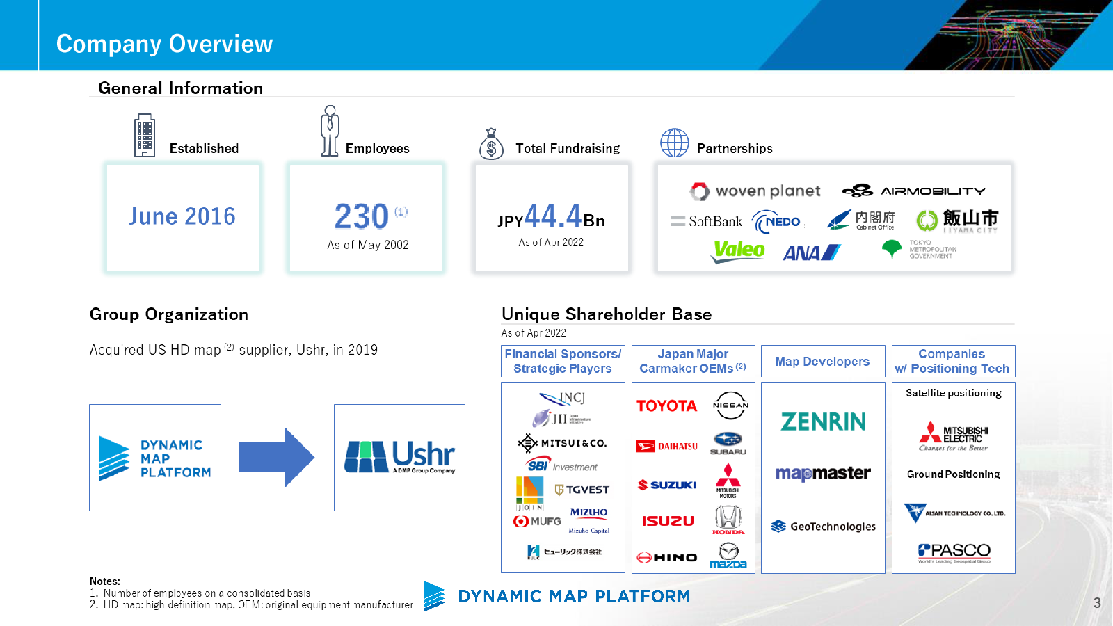Viewport: 1113px width, 626px height.
Task: Click the JPY44.4Bn fundraising figure
Action: coord(551,217)
